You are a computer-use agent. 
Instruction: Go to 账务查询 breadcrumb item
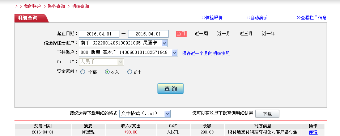point(56,6)
